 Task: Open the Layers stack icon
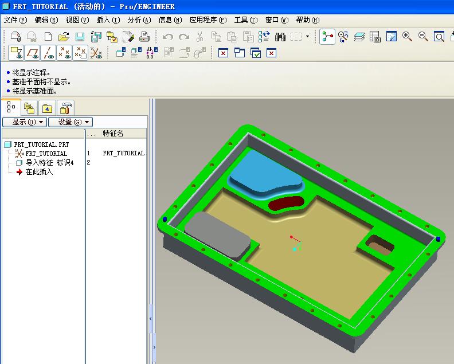(359, 37)
